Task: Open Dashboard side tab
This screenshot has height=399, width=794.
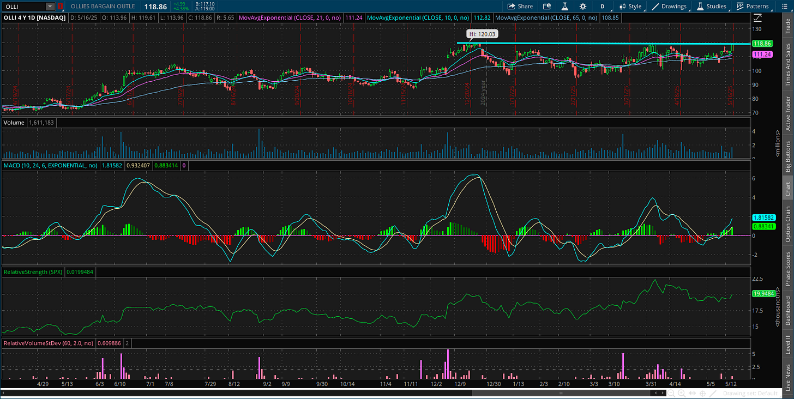Action: click(787, 311)
